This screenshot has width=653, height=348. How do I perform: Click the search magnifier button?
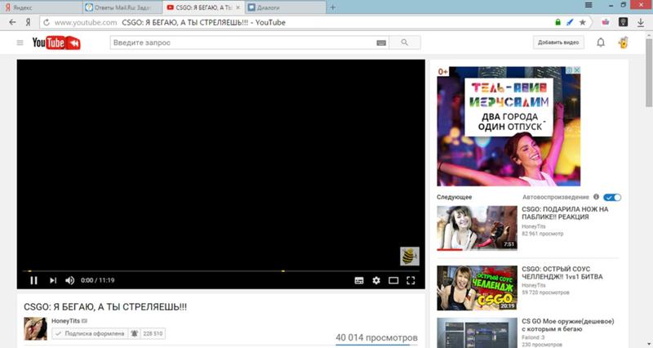pos(404,42)
